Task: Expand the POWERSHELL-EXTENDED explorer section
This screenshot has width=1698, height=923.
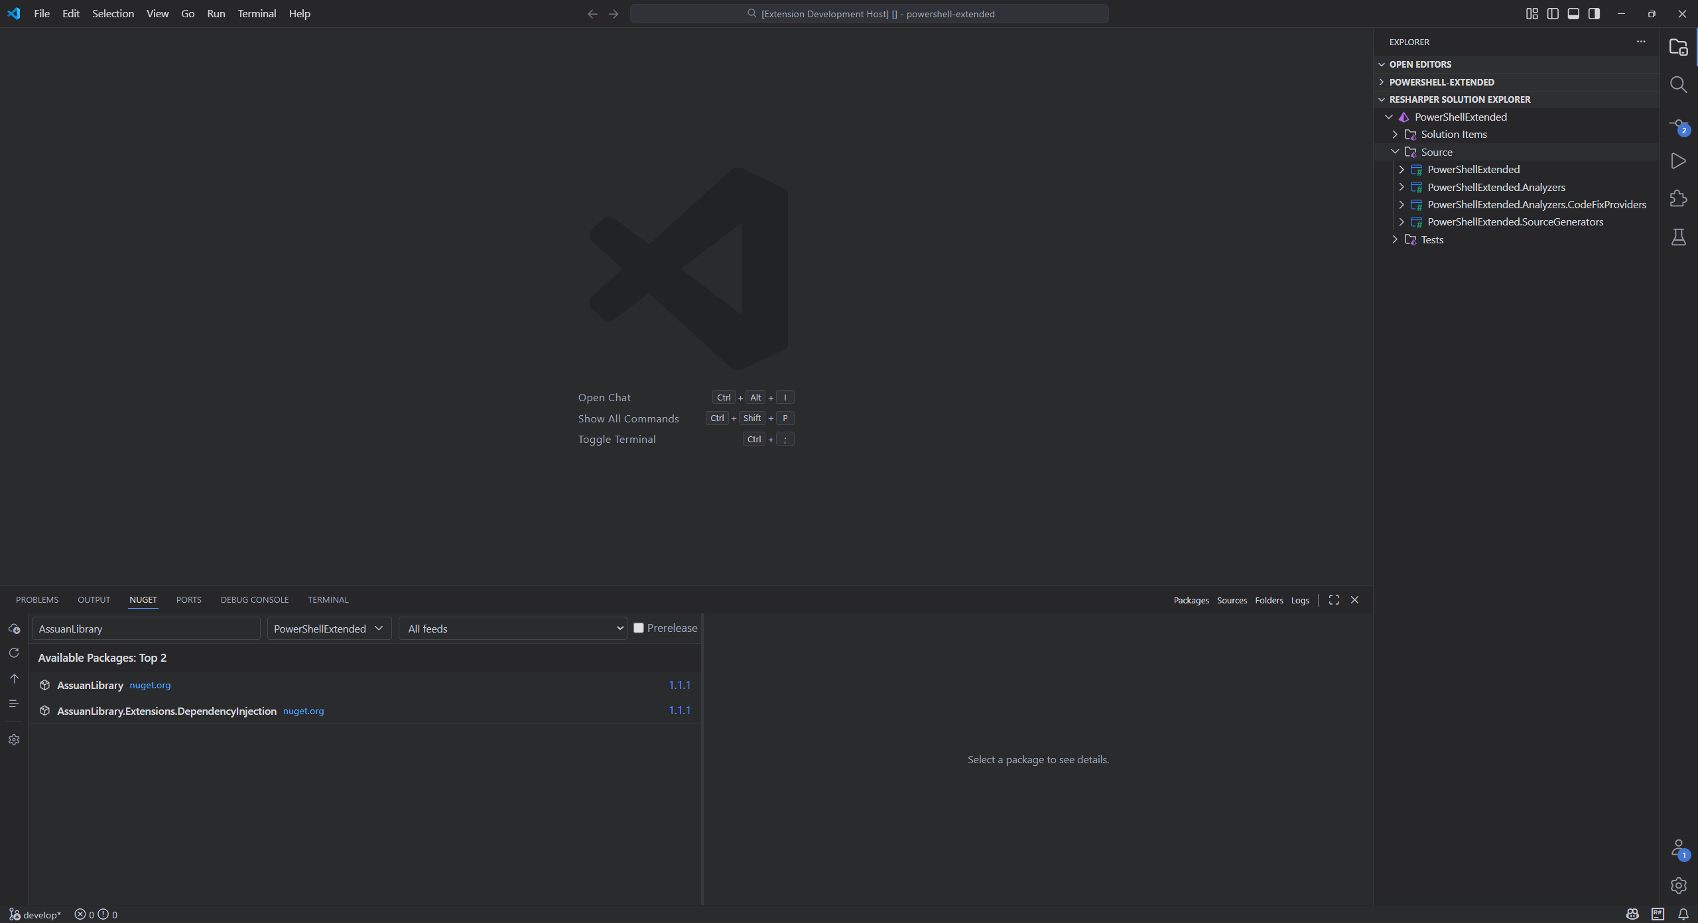Action: point(1516,82)
